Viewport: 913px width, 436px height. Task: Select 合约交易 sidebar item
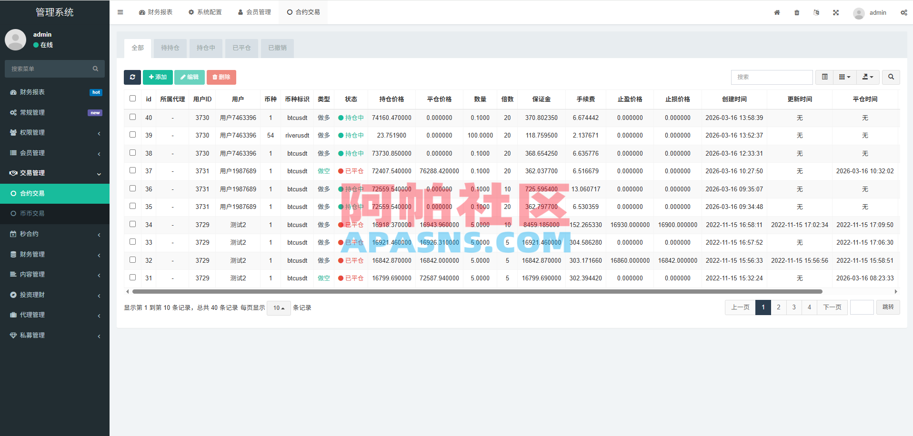coord(55,193)
